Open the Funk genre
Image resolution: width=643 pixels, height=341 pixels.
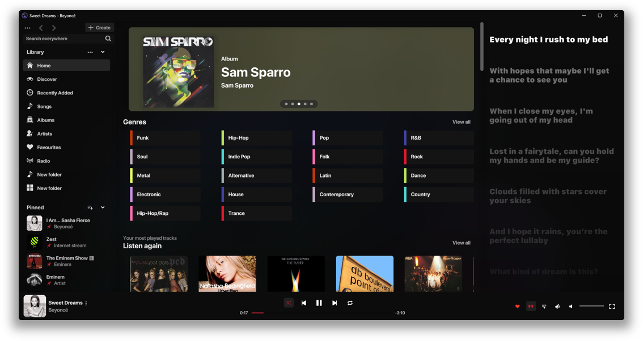coord(165,138)
